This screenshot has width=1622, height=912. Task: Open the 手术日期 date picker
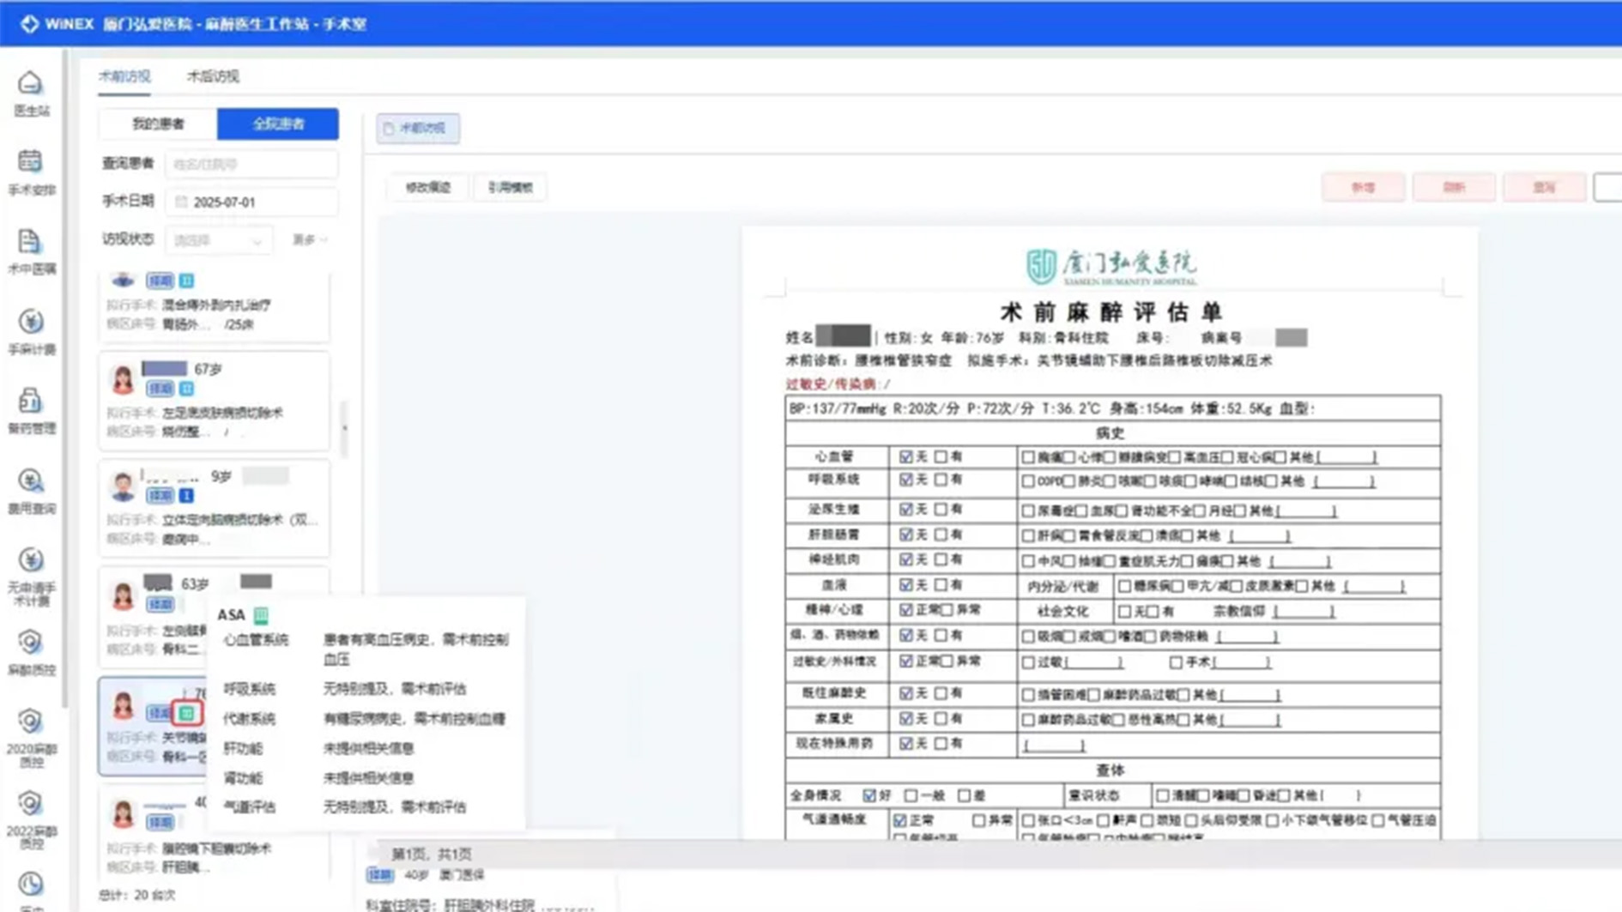coord(251,202)
